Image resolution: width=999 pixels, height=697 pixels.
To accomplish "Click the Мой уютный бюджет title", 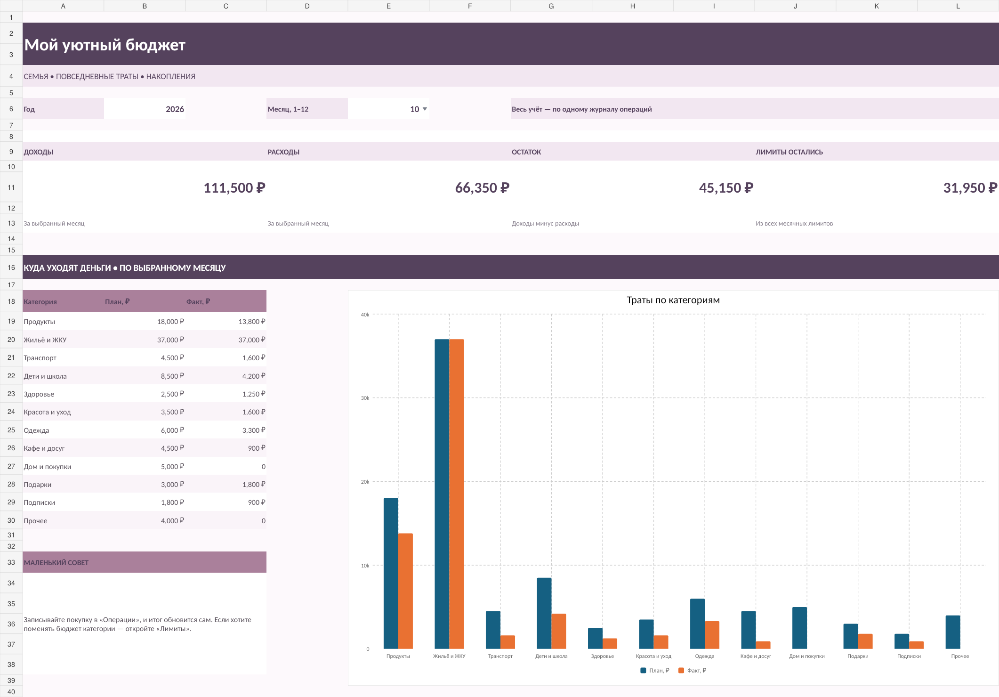I will coord(105,45).
